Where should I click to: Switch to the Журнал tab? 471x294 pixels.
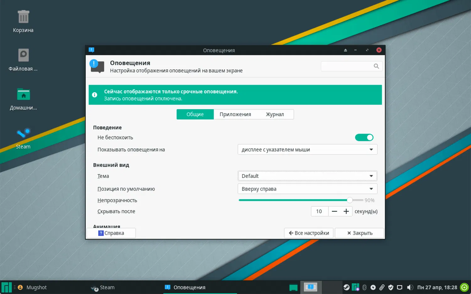pyautogui.click(x=275, y=114)
